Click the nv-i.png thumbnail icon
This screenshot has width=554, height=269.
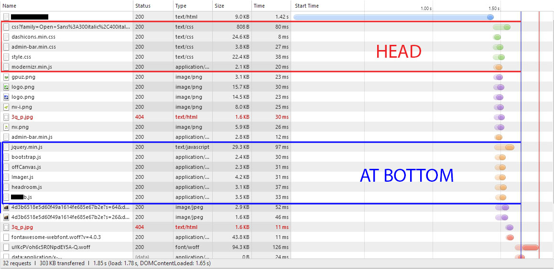6,107
